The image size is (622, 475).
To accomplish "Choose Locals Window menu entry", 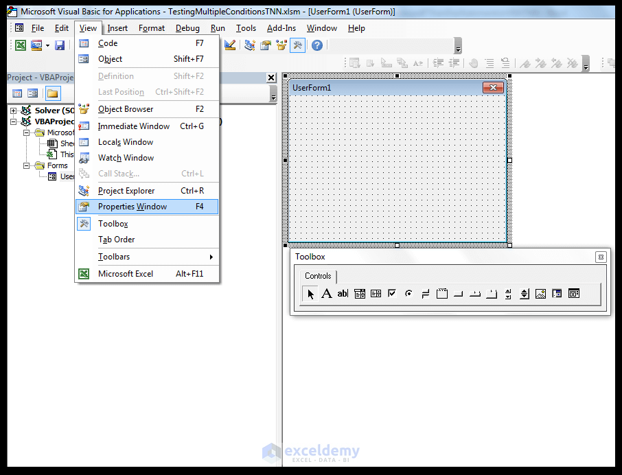I will 147,142.
